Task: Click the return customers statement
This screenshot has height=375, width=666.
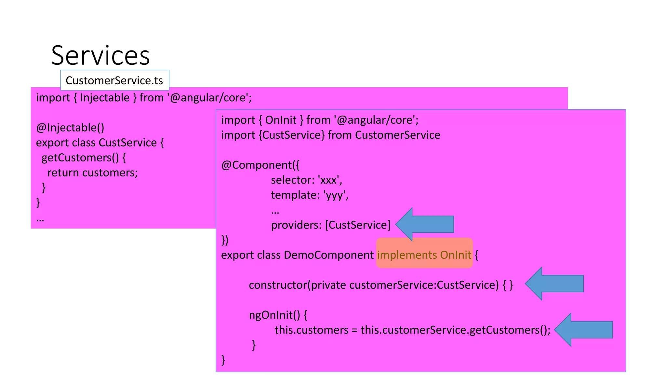Action: point(93,173)
